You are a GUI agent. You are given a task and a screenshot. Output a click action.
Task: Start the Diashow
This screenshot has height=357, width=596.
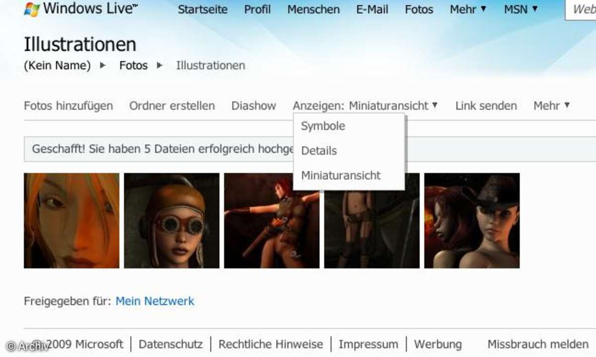253,106
